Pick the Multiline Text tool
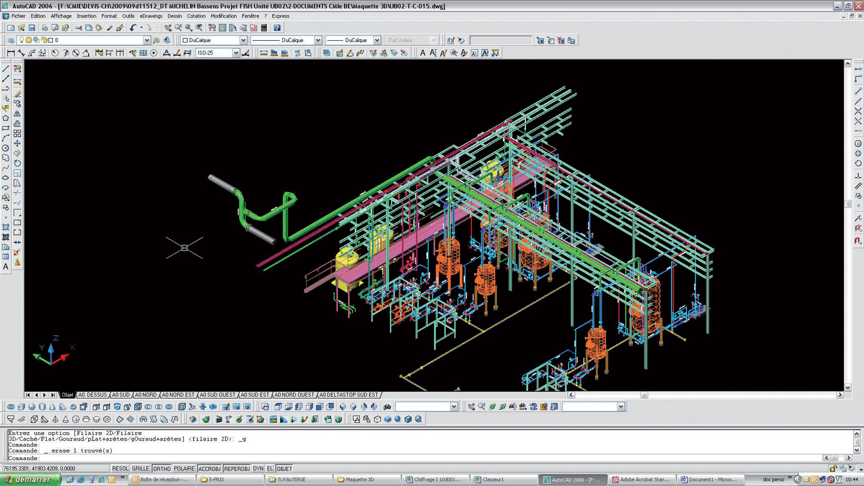Viewport: 864px width, 486px height. pyautogui.click(x=6, y=267)
